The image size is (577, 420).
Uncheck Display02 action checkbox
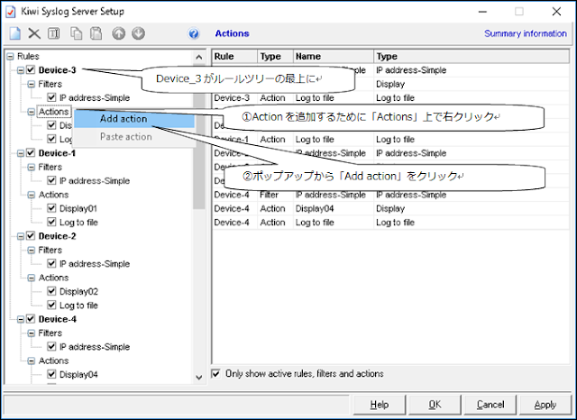[x=51, y=291]
